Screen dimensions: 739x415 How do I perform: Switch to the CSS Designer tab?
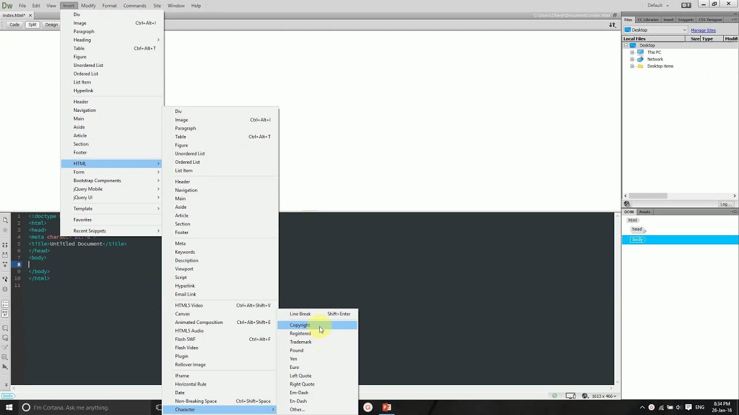(711, 20)
